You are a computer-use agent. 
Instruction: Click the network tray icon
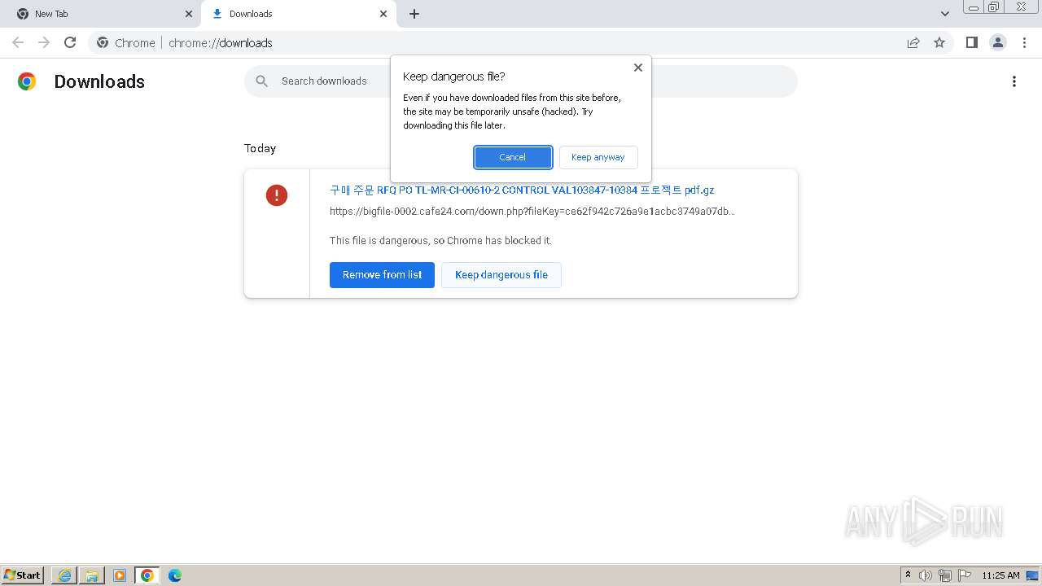tap(945, 575)
